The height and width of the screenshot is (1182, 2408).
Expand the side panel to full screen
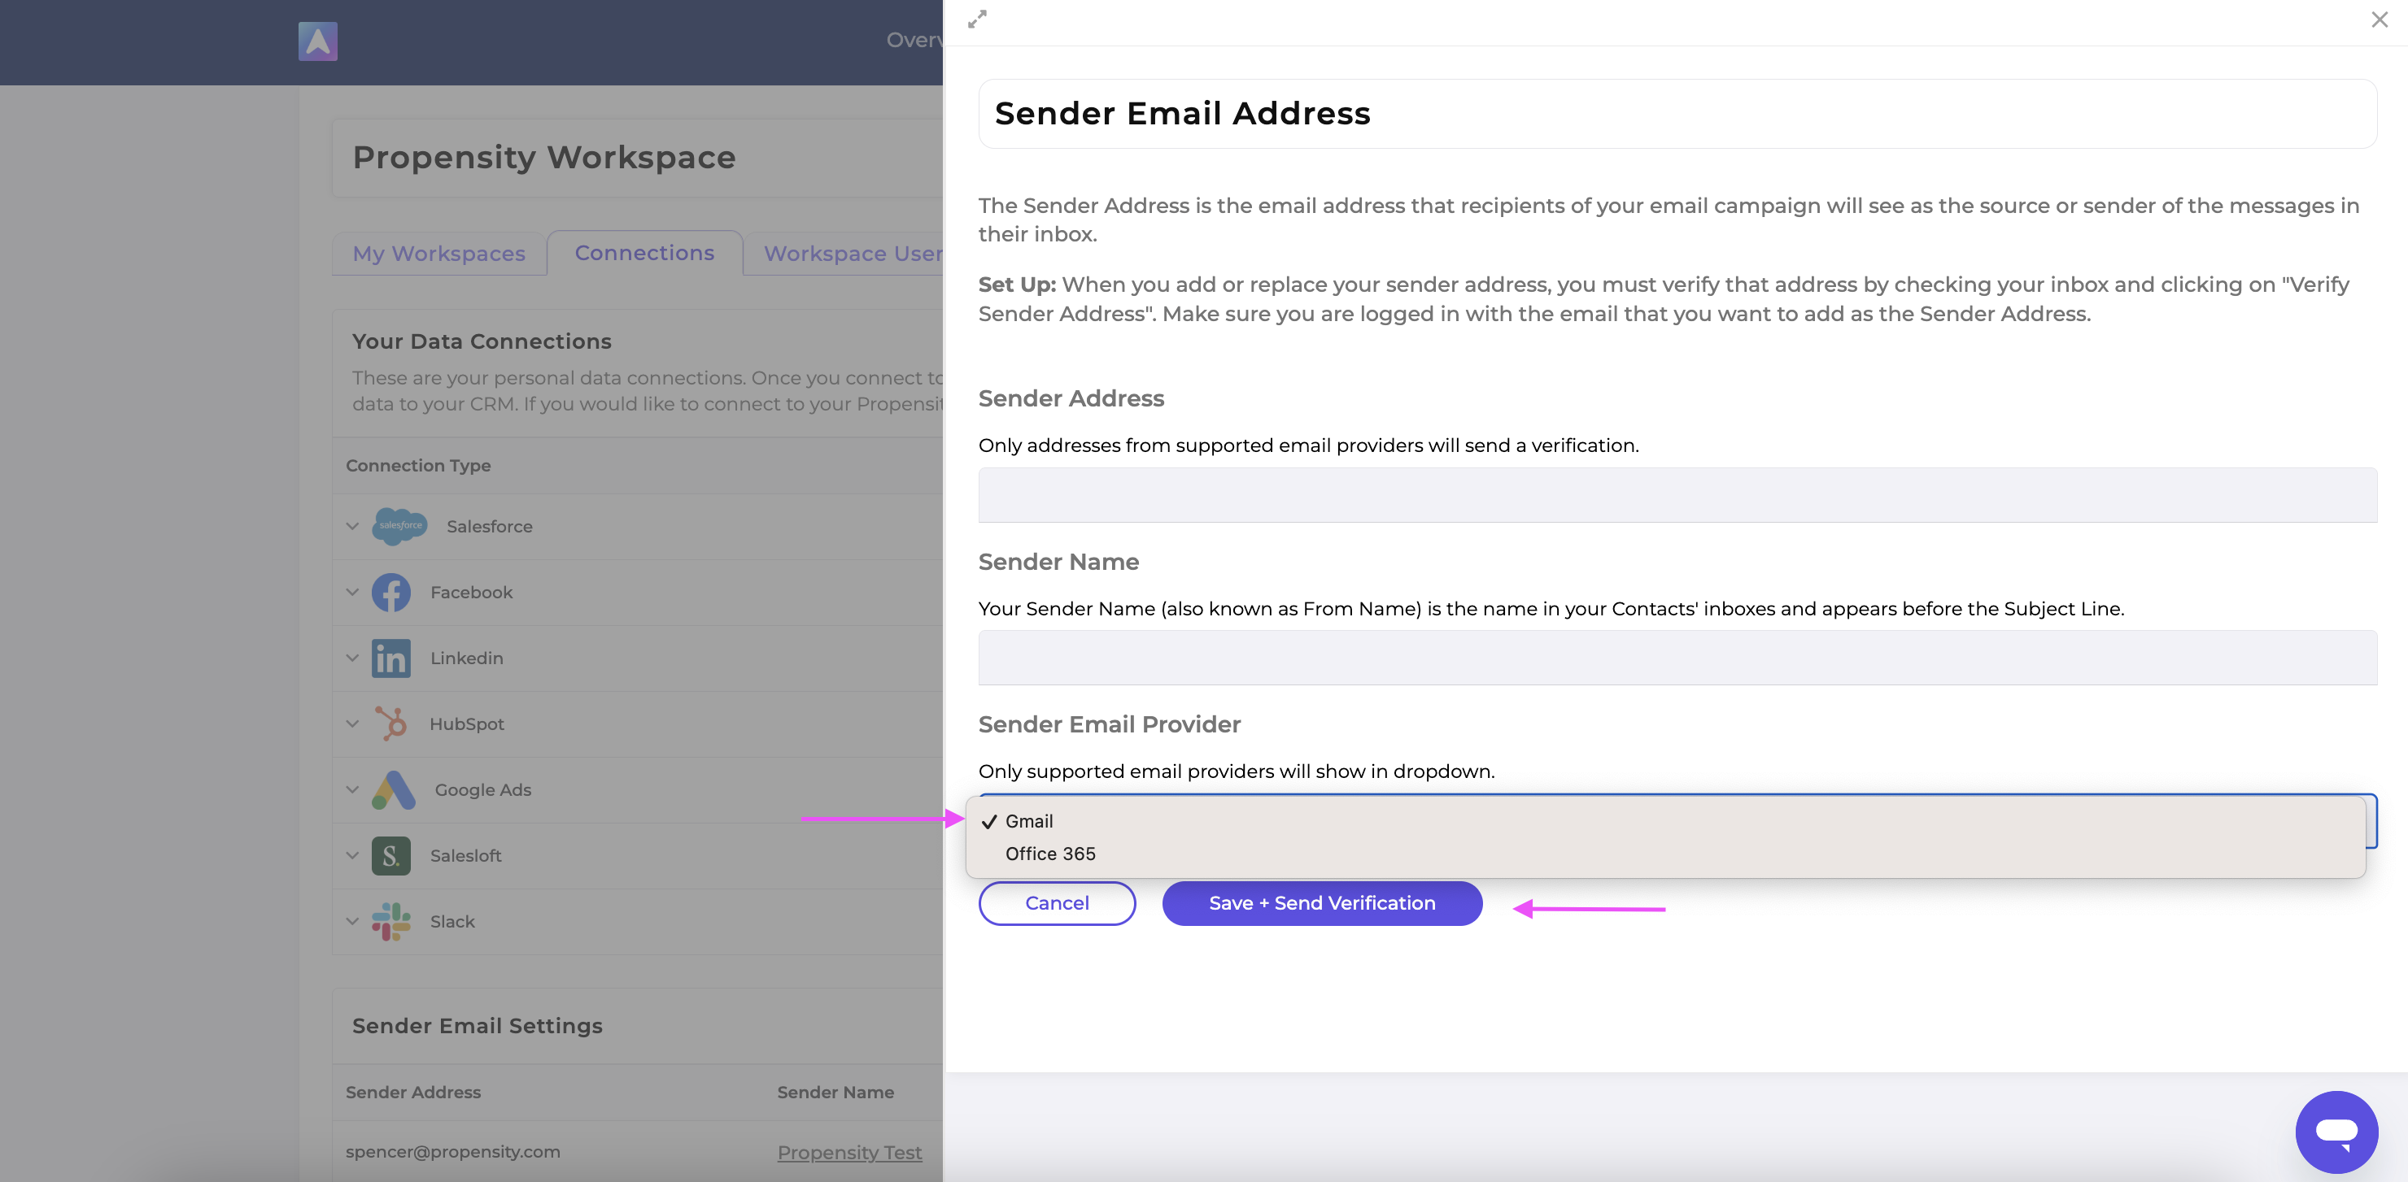[x=977, y=20]
